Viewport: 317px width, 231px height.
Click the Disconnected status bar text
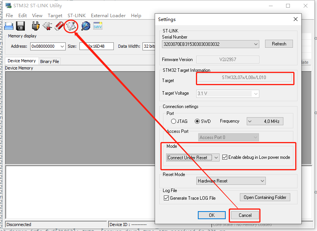tap(19, 225)
